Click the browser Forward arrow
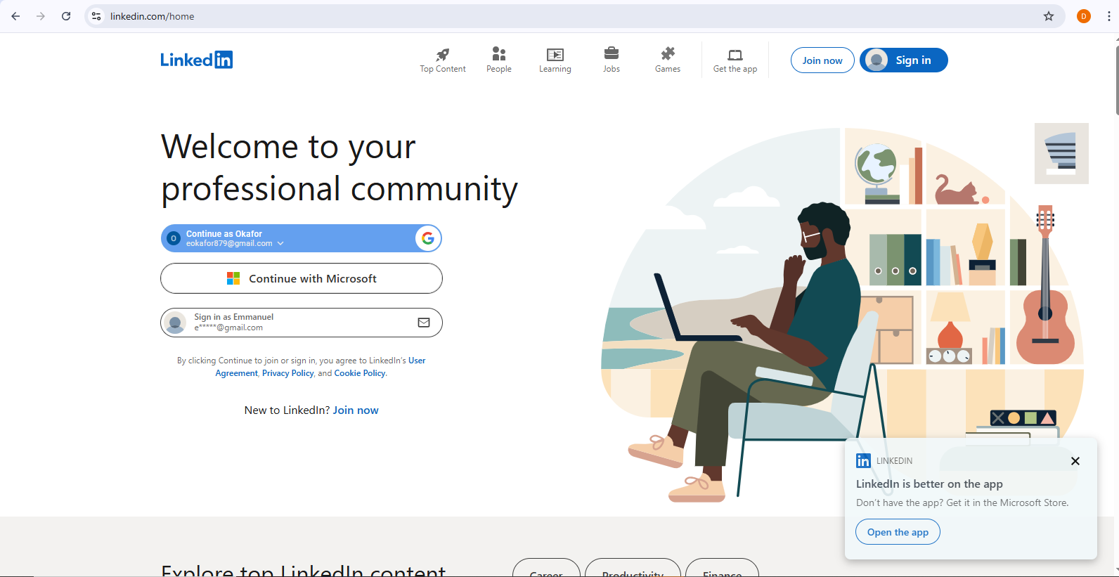The width and height of the screenshot is (1119, 577). point(41,16)
